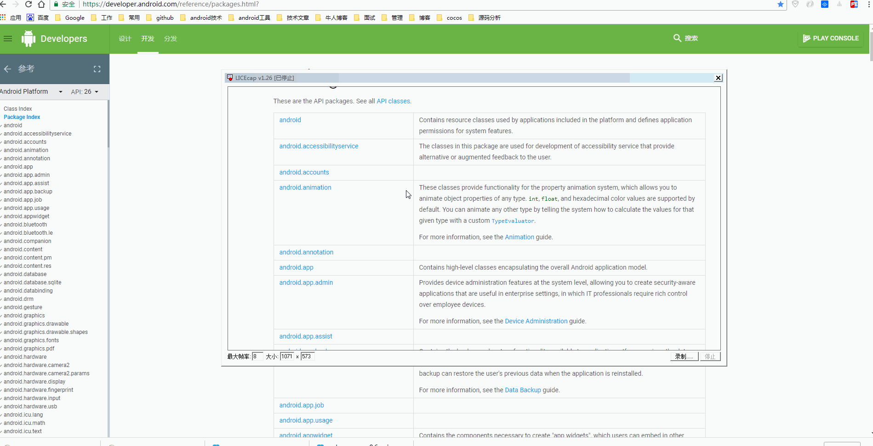873x446 pixels.
Task: Open the Android Platform dropdown
Action: (31, 91)
